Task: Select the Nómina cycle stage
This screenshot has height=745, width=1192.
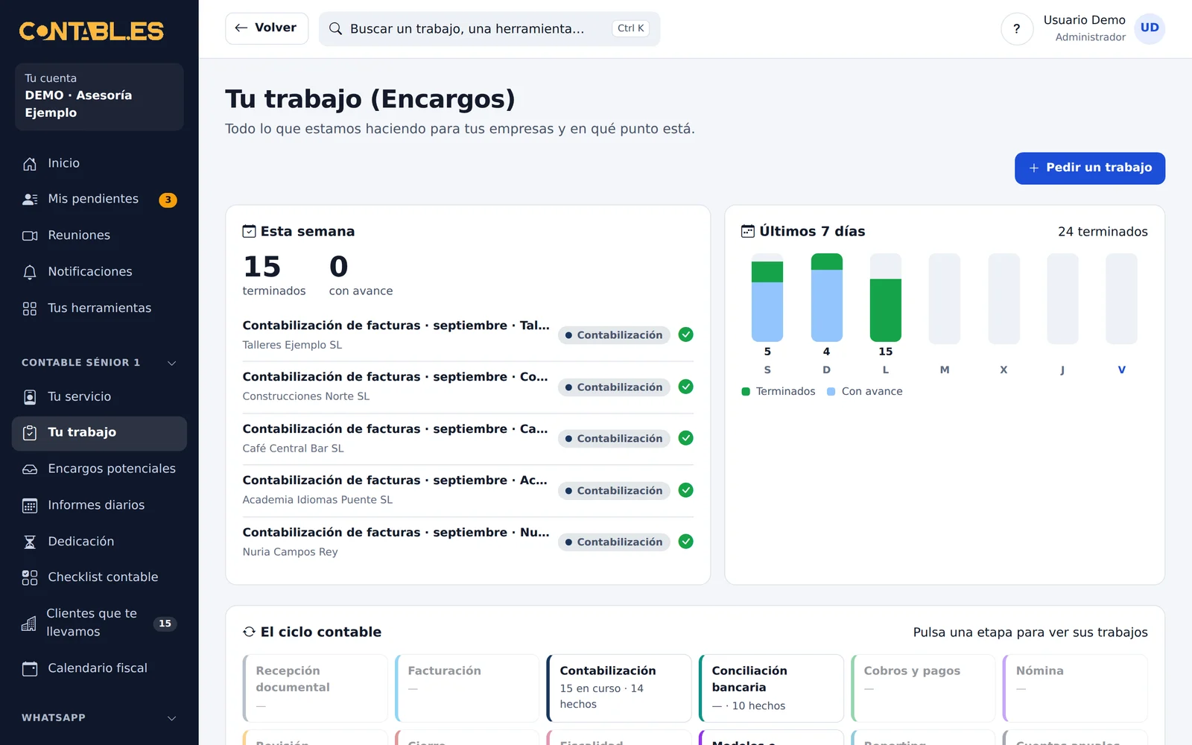Action: coord(1075,688)
